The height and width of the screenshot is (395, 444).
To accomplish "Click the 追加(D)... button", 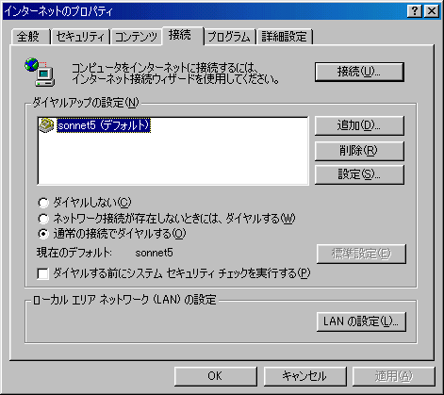I will click(x=359, y=125).
